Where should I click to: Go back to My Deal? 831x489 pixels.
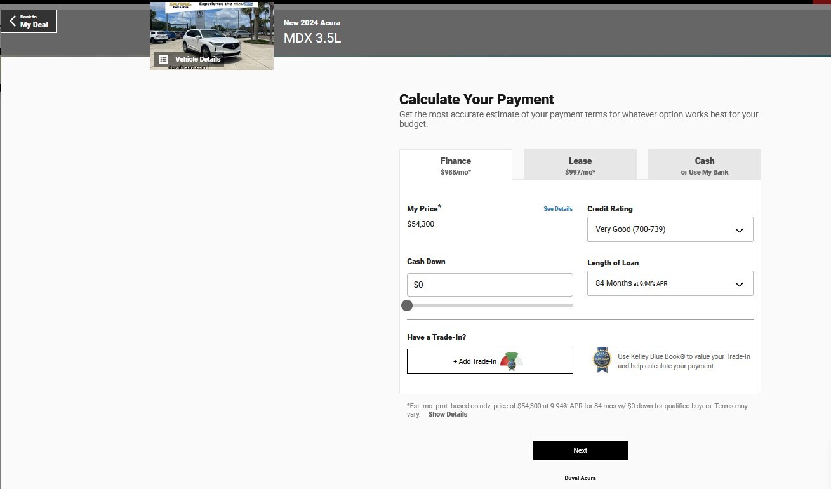pos(29,21)
